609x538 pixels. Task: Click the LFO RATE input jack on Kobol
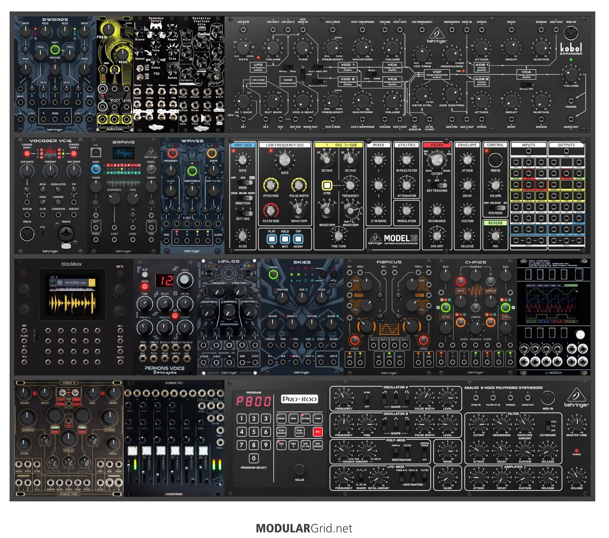pos(243,30)
